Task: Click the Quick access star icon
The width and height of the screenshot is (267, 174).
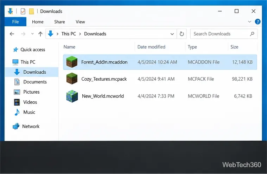Action: [x=16, y=49]
